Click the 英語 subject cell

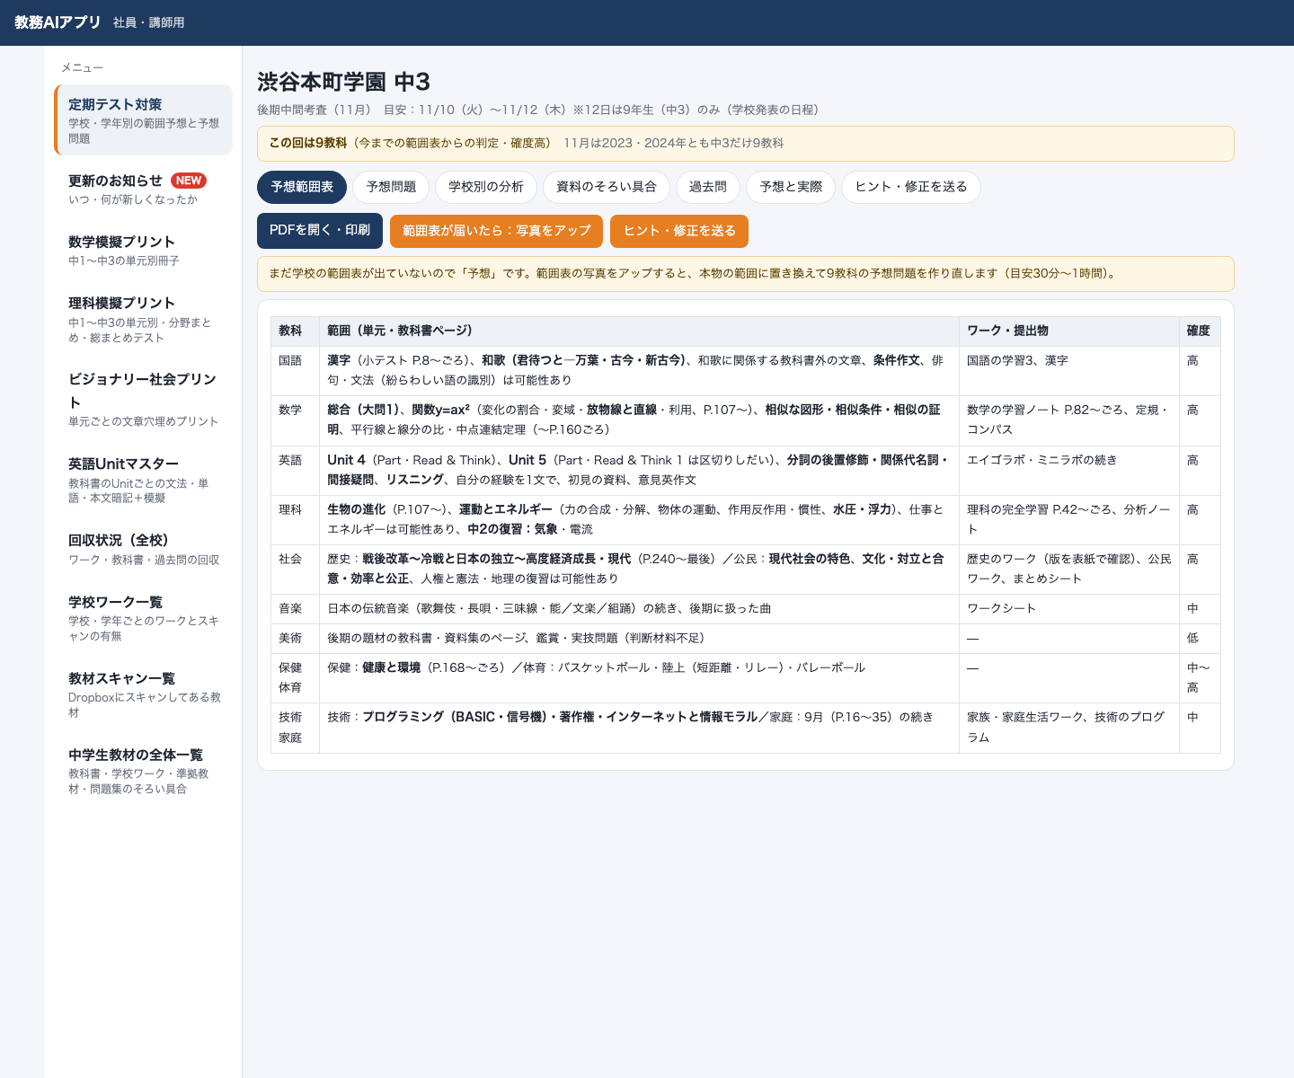[295, 471]
